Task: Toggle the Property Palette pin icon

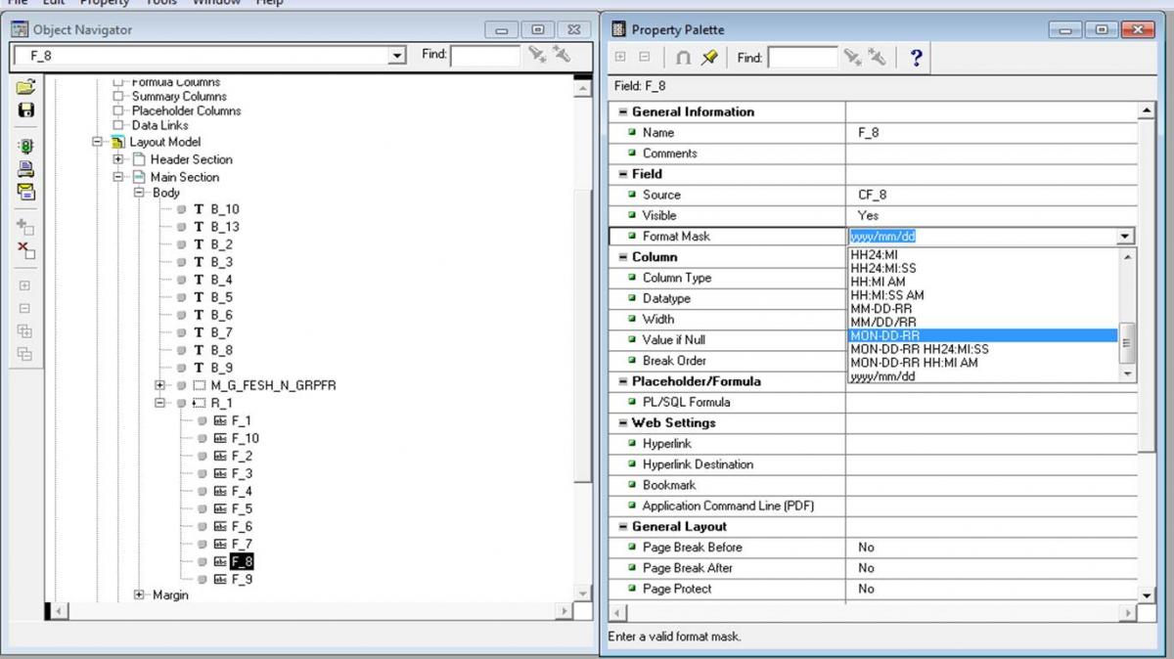Action: pos(709,58)
